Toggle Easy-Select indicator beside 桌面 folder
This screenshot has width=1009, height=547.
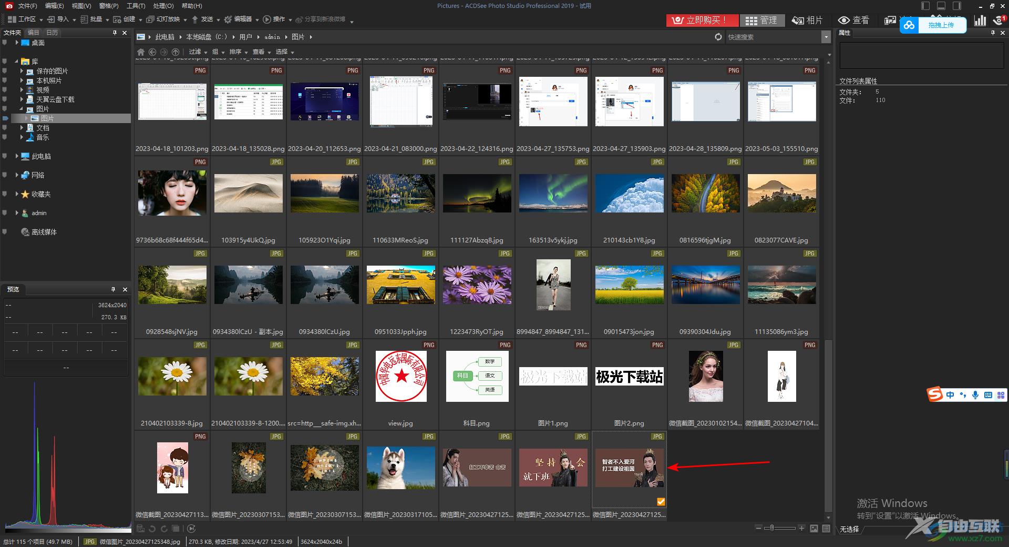tap(5, 43)
